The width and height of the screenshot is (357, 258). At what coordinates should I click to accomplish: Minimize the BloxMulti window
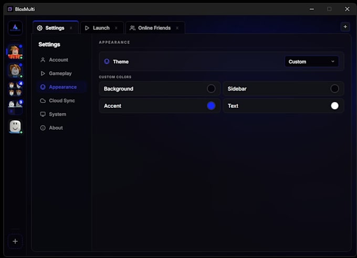coord(312,9)
